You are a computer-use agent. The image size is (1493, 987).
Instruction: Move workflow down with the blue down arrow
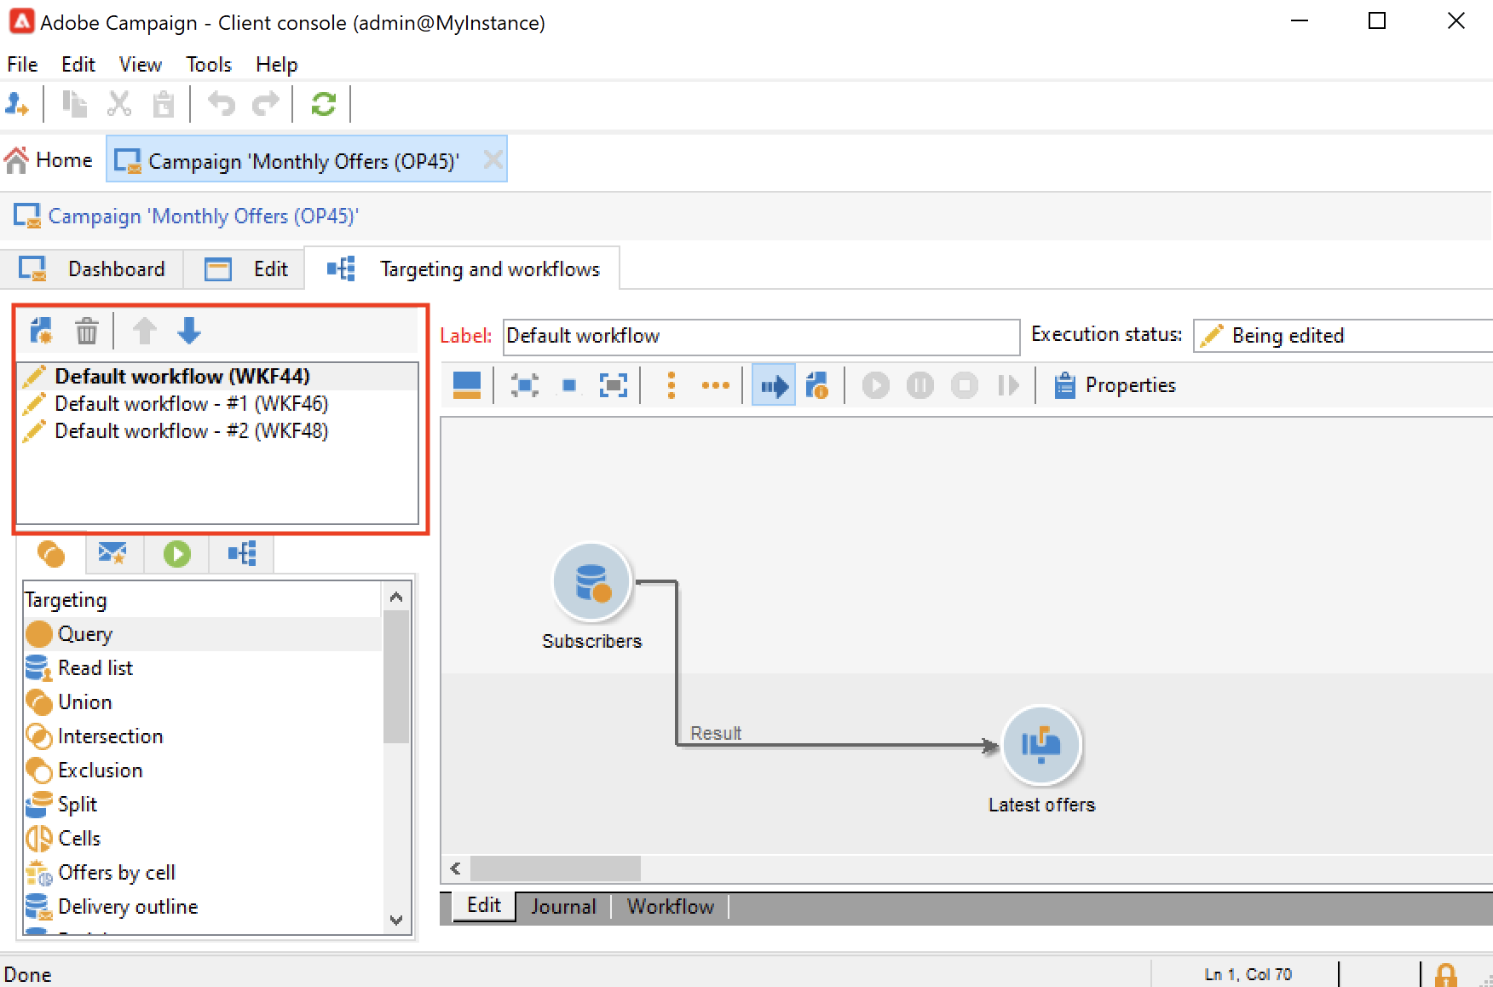coord(189,331)
